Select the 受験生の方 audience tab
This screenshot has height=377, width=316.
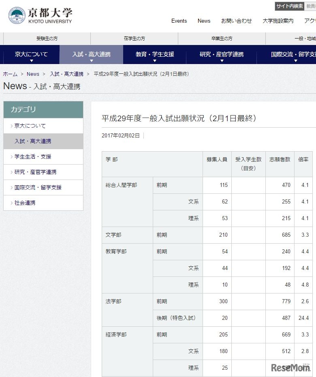47,39
